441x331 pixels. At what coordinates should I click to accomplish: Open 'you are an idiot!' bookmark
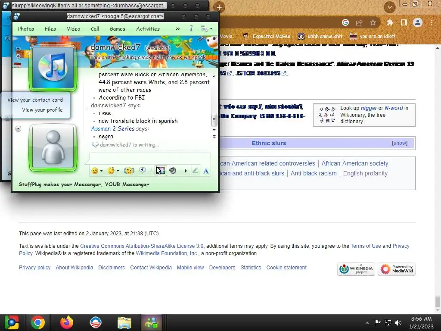[x=373, y=36]
